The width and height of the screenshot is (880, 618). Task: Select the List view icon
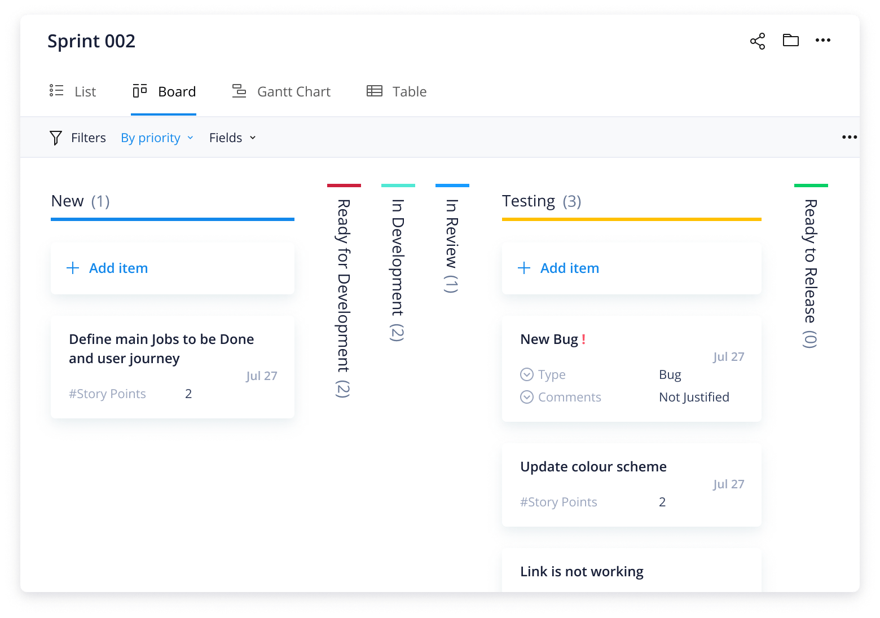pyautogui.click(x=56, y=90)
